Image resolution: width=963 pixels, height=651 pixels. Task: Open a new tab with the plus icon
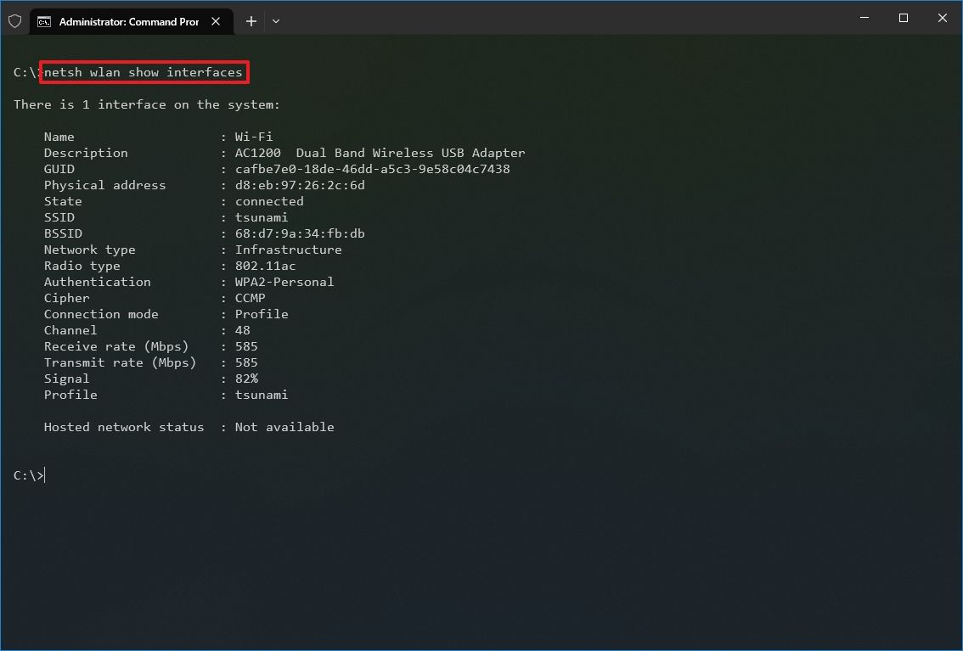click(x=251, y=21)
